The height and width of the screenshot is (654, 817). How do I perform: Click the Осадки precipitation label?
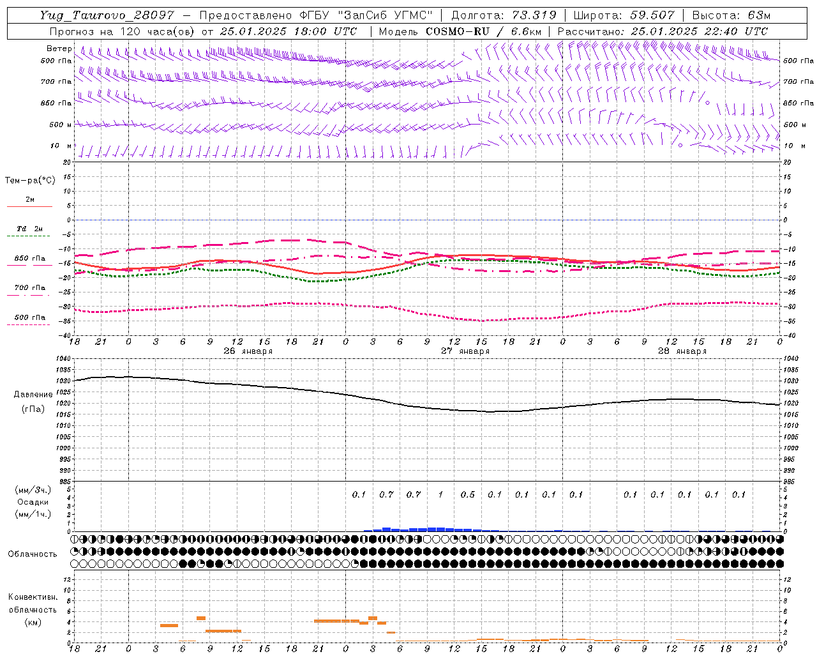[33, 502]
